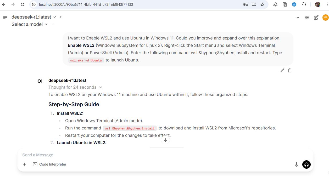329x176 pixels.
Task: Copy the user message with clipboard icon
Action: 290,70
